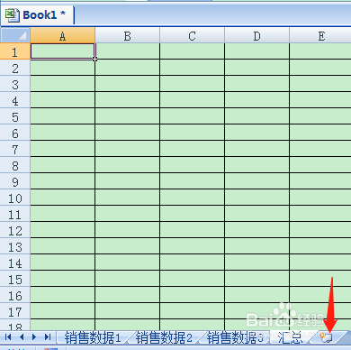Click the Insert Worksheet icon
Screen dimensions: 351x350
click(326, 337)
